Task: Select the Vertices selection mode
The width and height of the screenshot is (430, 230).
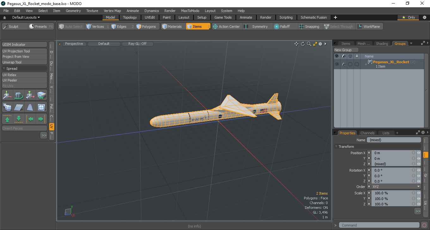Action: pos(95,27)
